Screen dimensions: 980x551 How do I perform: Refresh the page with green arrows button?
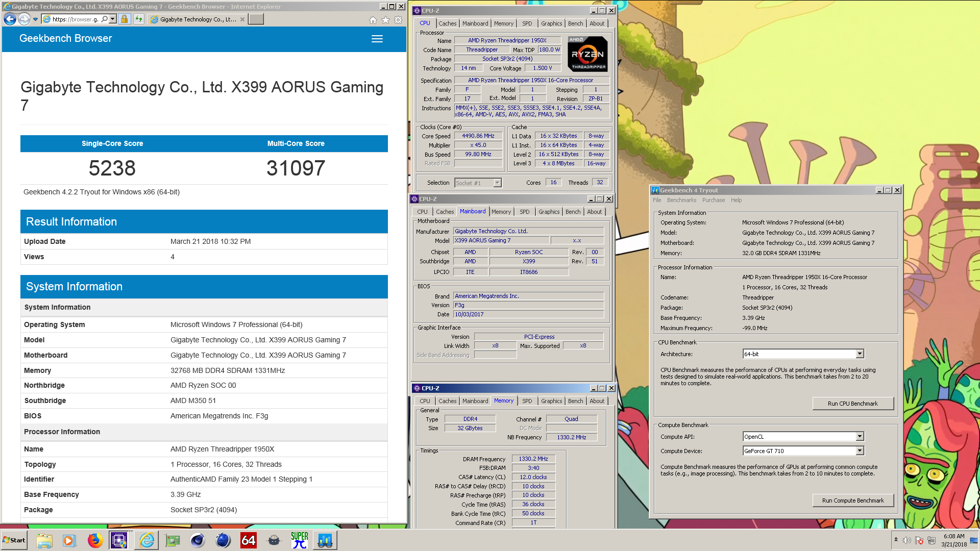pos(138,19)
